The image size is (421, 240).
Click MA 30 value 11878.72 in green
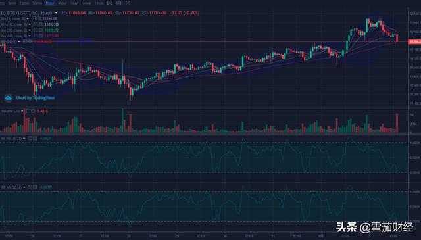[x=51, y=30]
